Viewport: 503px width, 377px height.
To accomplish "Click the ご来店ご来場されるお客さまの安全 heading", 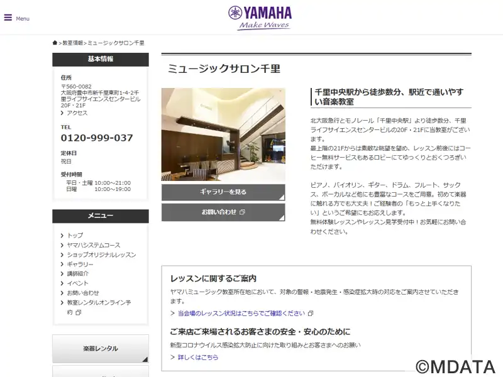I will tap(260, 332).
